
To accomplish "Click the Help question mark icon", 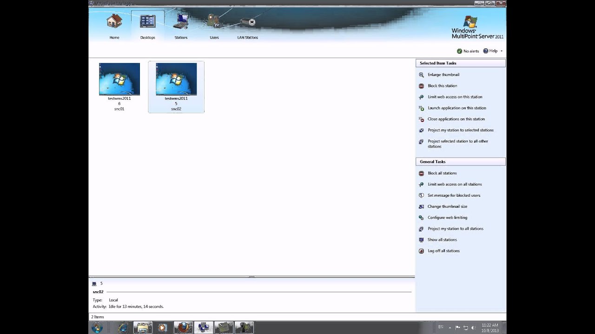I will pos(486,51).
